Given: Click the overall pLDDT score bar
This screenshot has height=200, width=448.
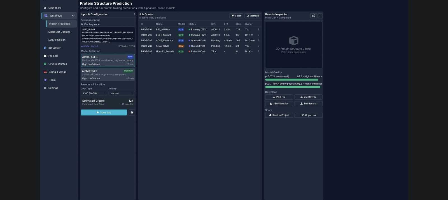Looking at the screenshot, I should pos(291,80).
